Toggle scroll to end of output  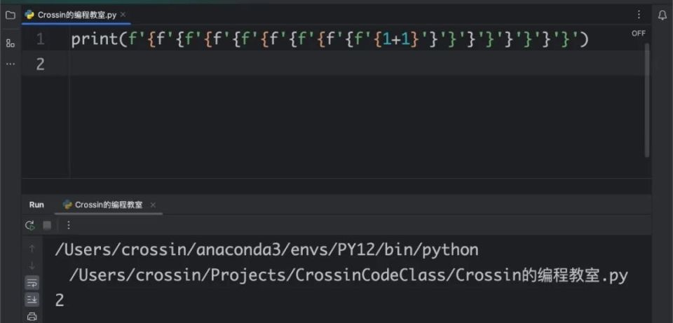[x=32, y=299]
